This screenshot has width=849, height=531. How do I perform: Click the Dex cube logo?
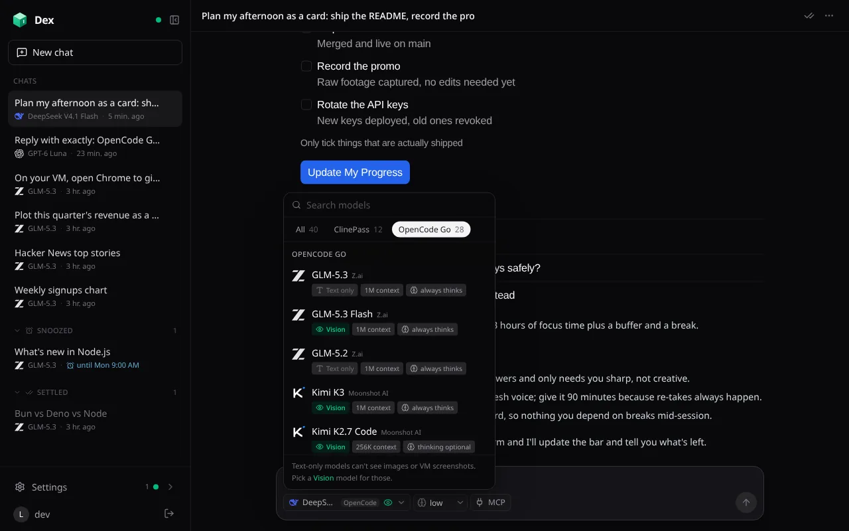[20, 20]
